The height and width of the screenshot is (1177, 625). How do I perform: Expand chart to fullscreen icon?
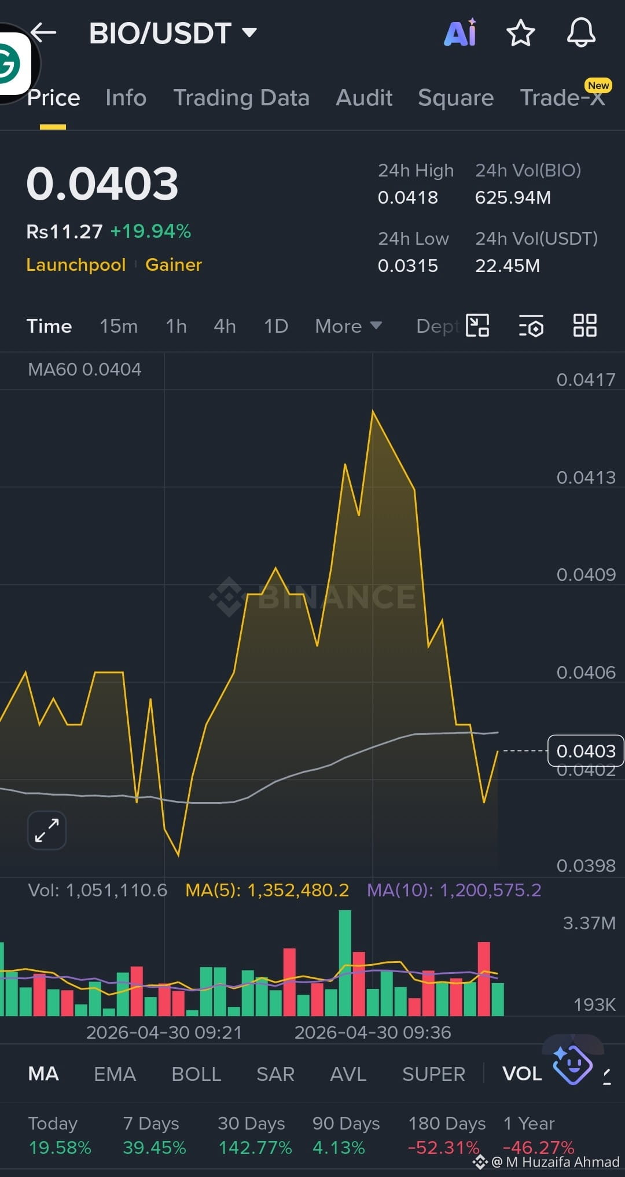pos(47,830)
